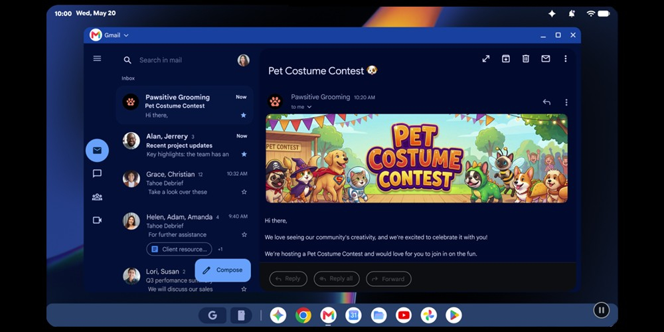Open Play Store from the shelf

point(454,315)
